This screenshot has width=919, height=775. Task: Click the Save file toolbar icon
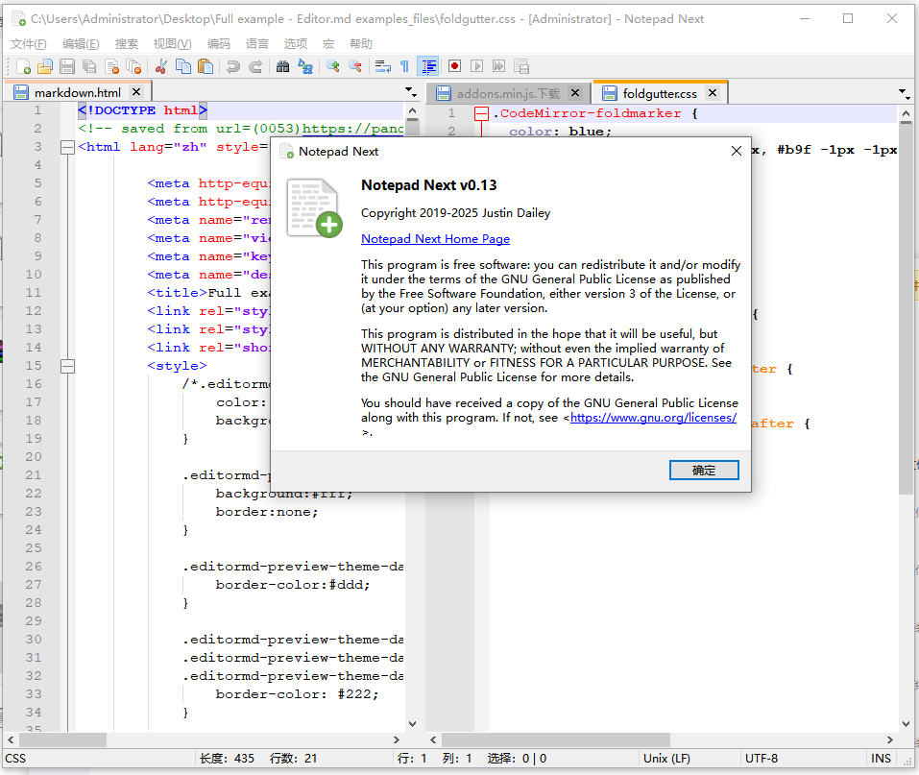coord(67,66)
